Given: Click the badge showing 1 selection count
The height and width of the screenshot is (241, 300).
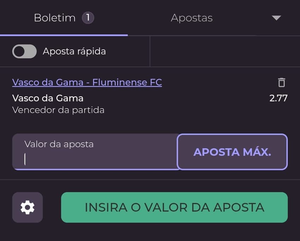Looking at the screenshot, I should pos(88,18).
